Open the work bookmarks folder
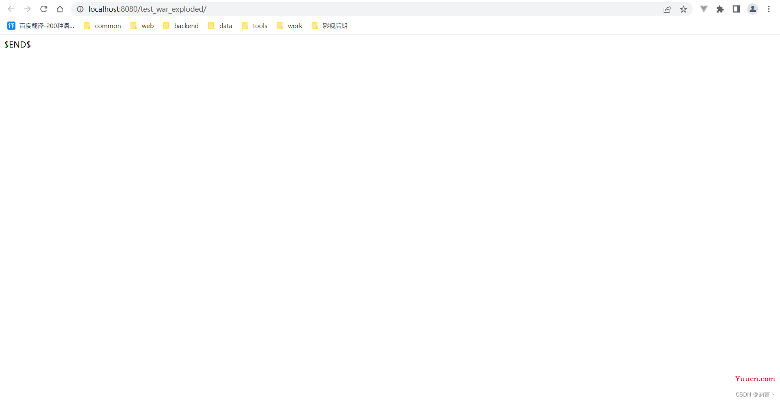Image resolution: width=780 pixels, height=401 pixels. (289, 26)
